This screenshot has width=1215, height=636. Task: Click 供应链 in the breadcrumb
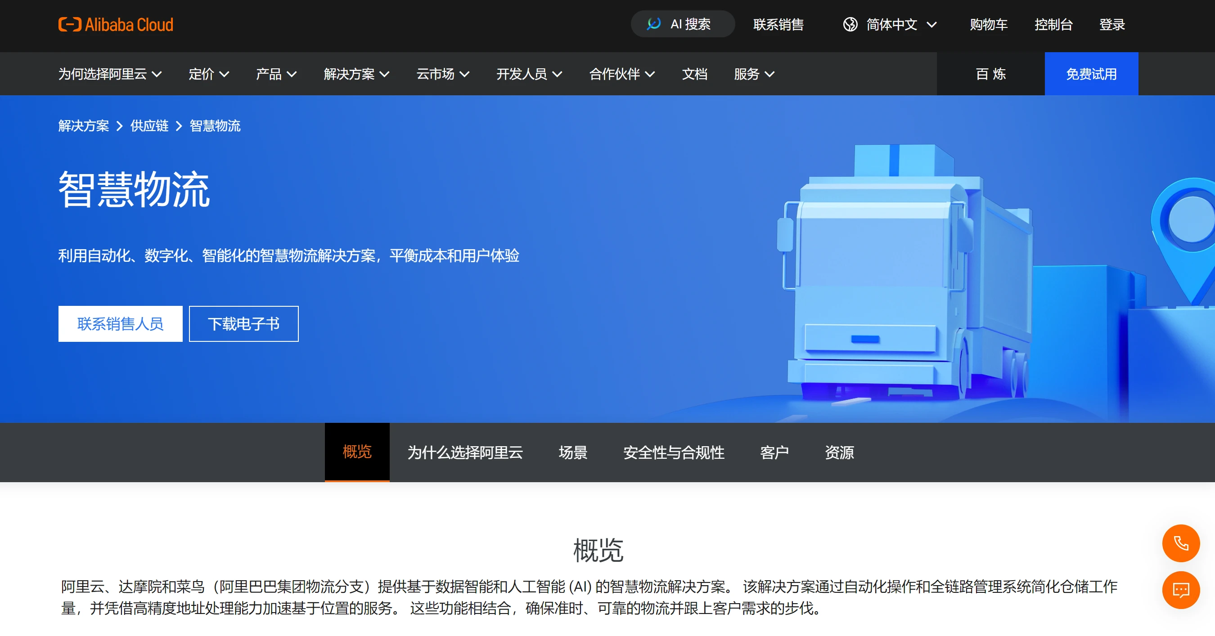pos(149,126)
